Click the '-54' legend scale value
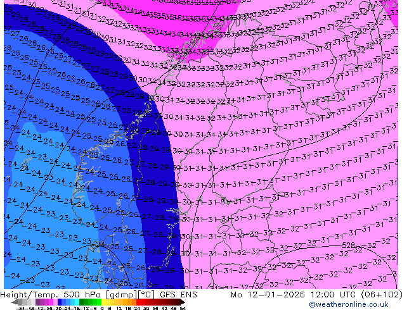This screenshot has height=310, width=402. [20, 308]
